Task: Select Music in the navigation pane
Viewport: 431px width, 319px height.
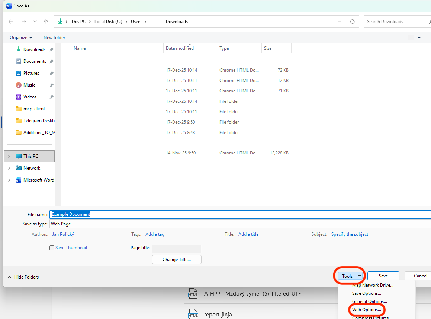Action: pyautogui.click(x=29, y=85)
